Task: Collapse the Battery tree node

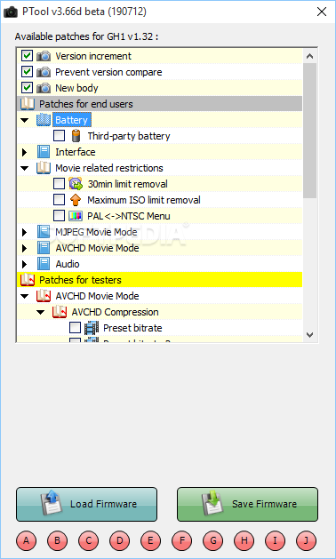Action: pyautogui.click(x=24, y=121)
